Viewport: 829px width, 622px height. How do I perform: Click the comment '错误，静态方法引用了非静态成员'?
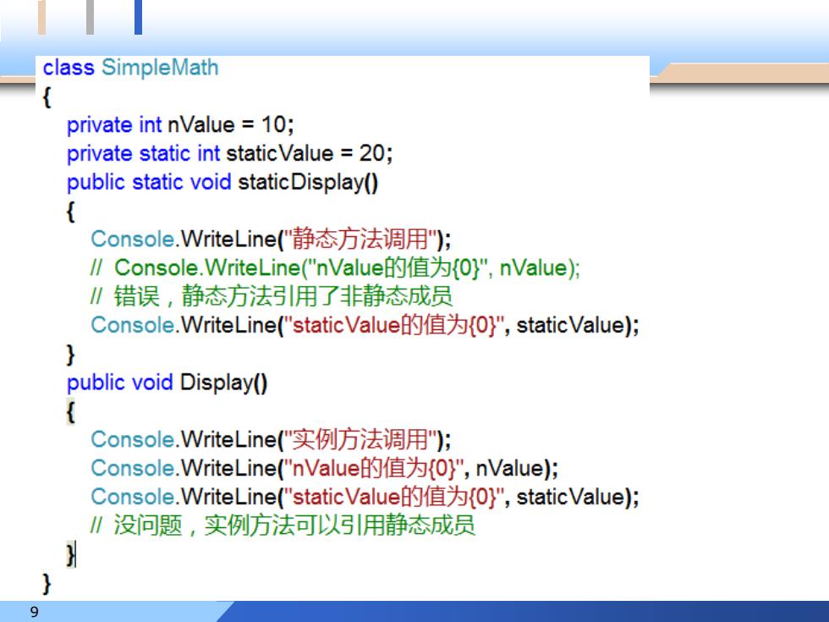(x=272, y=296)
